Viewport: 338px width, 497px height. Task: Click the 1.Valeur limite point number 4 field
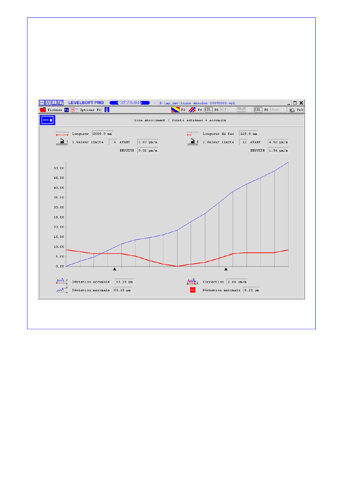click(x=113, y=142)
